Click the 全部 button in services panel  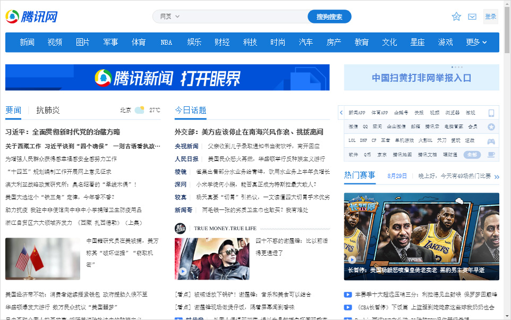[x=472, y=155]
